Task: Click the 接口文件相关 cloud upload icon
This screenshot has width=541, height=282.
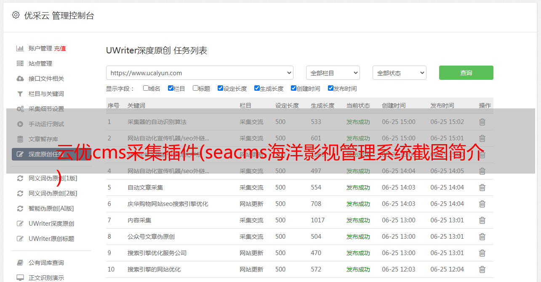Action: click(20, 79)
